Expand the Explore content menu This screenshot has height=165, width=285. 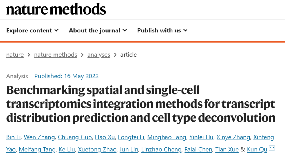(x=32, y=30)
